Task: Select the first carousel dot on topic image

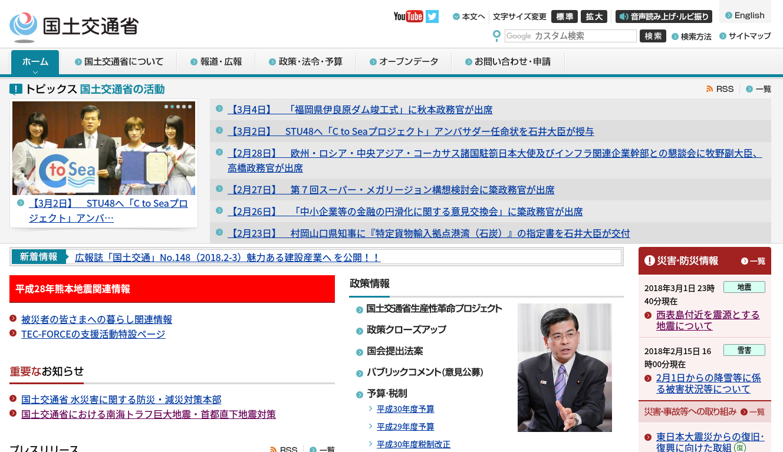Action: 166,107
